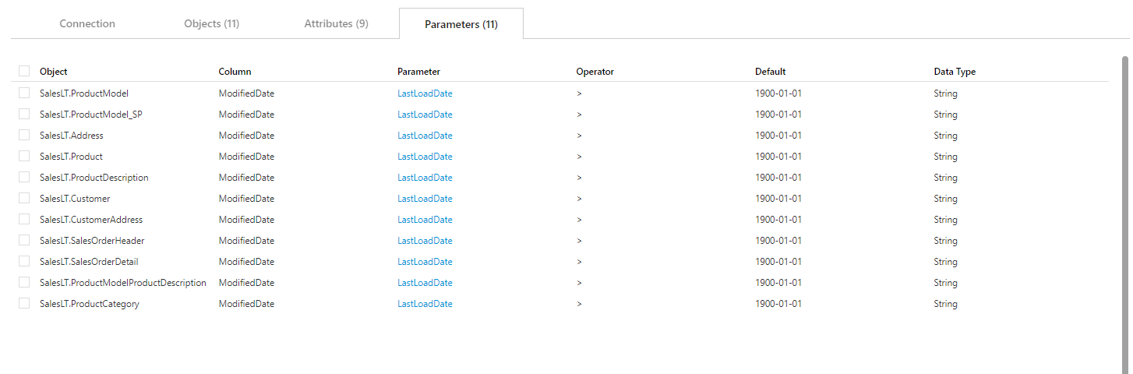
Task: Check the SalesLT.ProductCategory row checkbox
Action: tap(24, 303)
